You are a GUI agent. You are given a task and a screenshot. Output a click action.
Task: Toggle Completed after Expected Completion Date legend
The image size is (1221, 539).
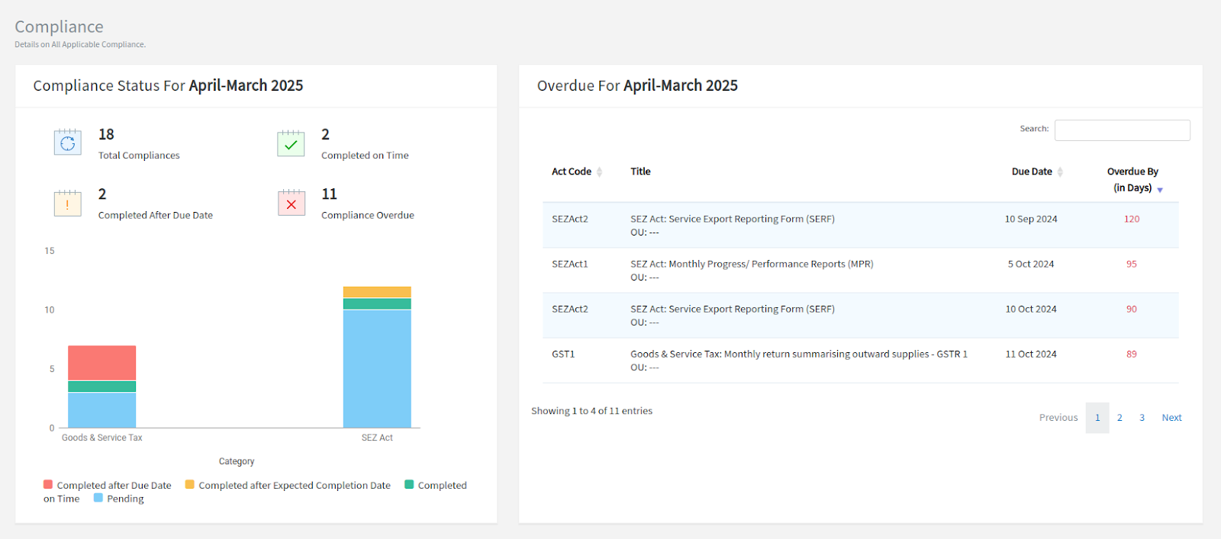click(190, 485)
